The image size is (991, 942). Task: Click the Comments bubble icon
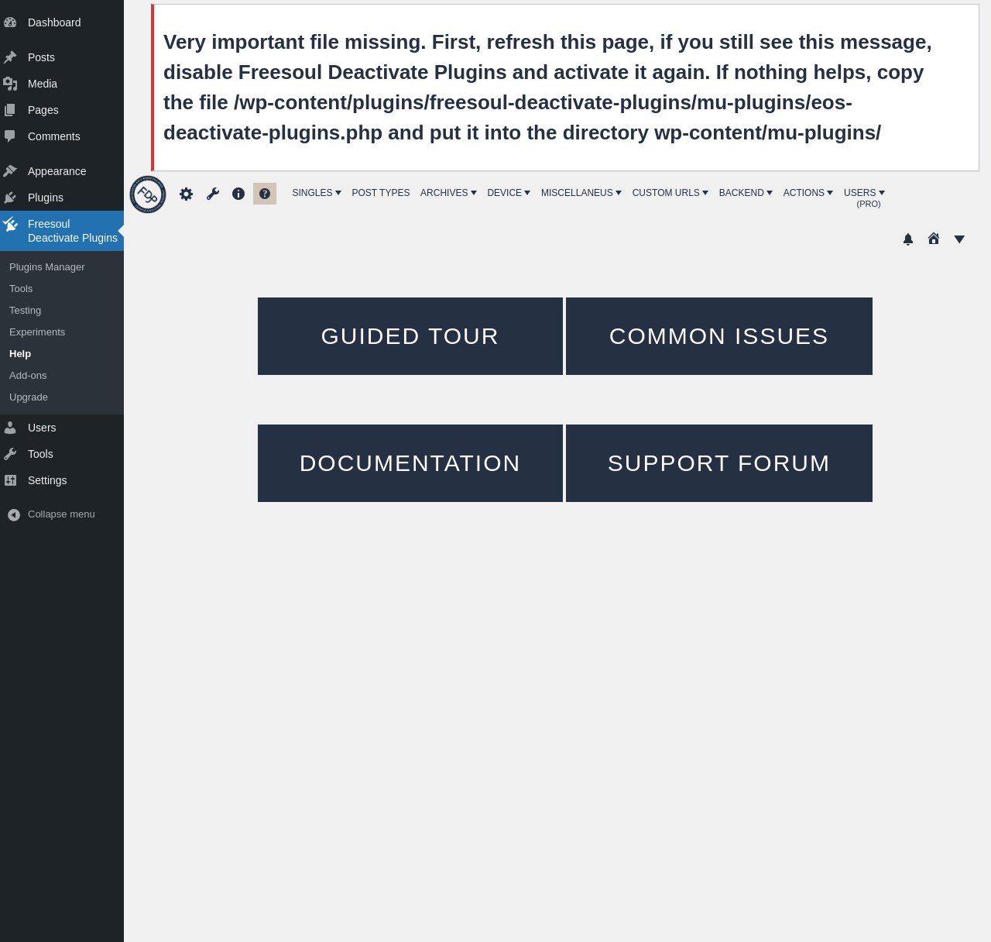coord(10,136)
